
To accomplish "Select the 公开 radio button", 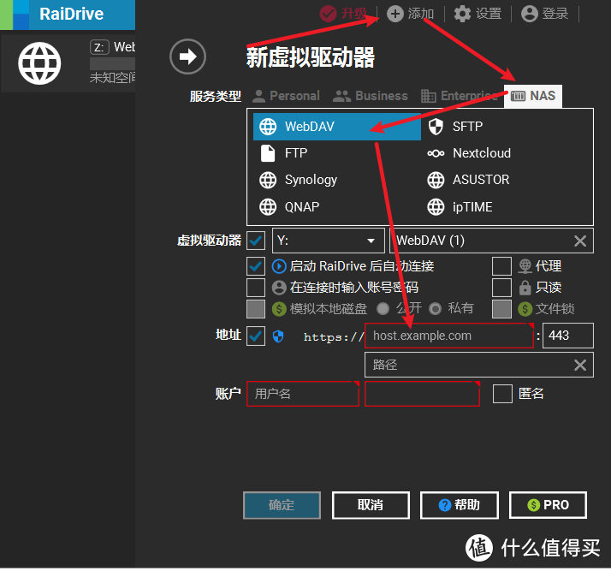I will [383, 309].
